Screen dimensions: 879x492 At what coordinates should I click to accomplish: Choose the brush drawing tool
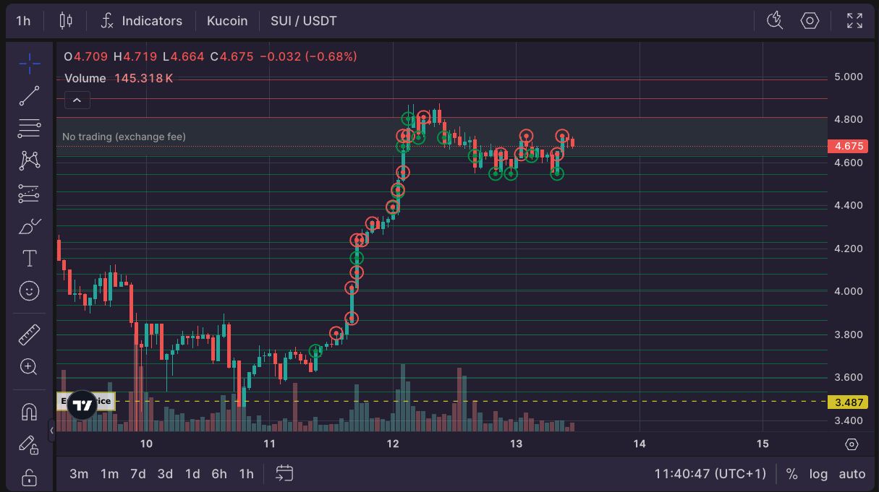[29, 227]
